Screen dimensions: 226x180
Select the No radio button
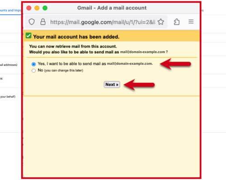33,71
